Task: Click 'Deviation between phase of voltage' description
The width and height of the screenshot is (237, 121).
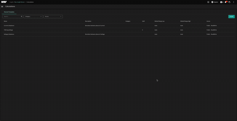Action: (x=95, y=34)
